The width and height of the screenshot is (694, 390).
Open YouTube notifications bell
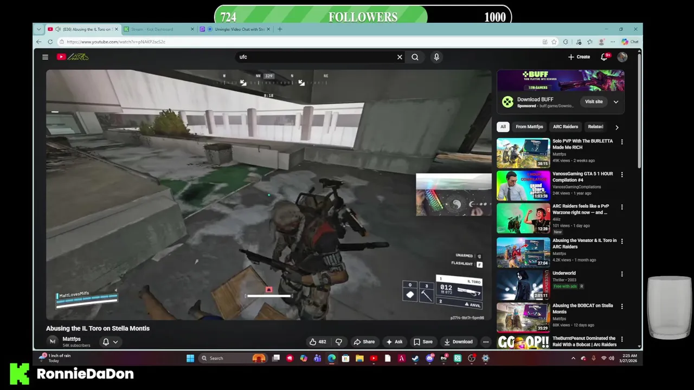605,57
